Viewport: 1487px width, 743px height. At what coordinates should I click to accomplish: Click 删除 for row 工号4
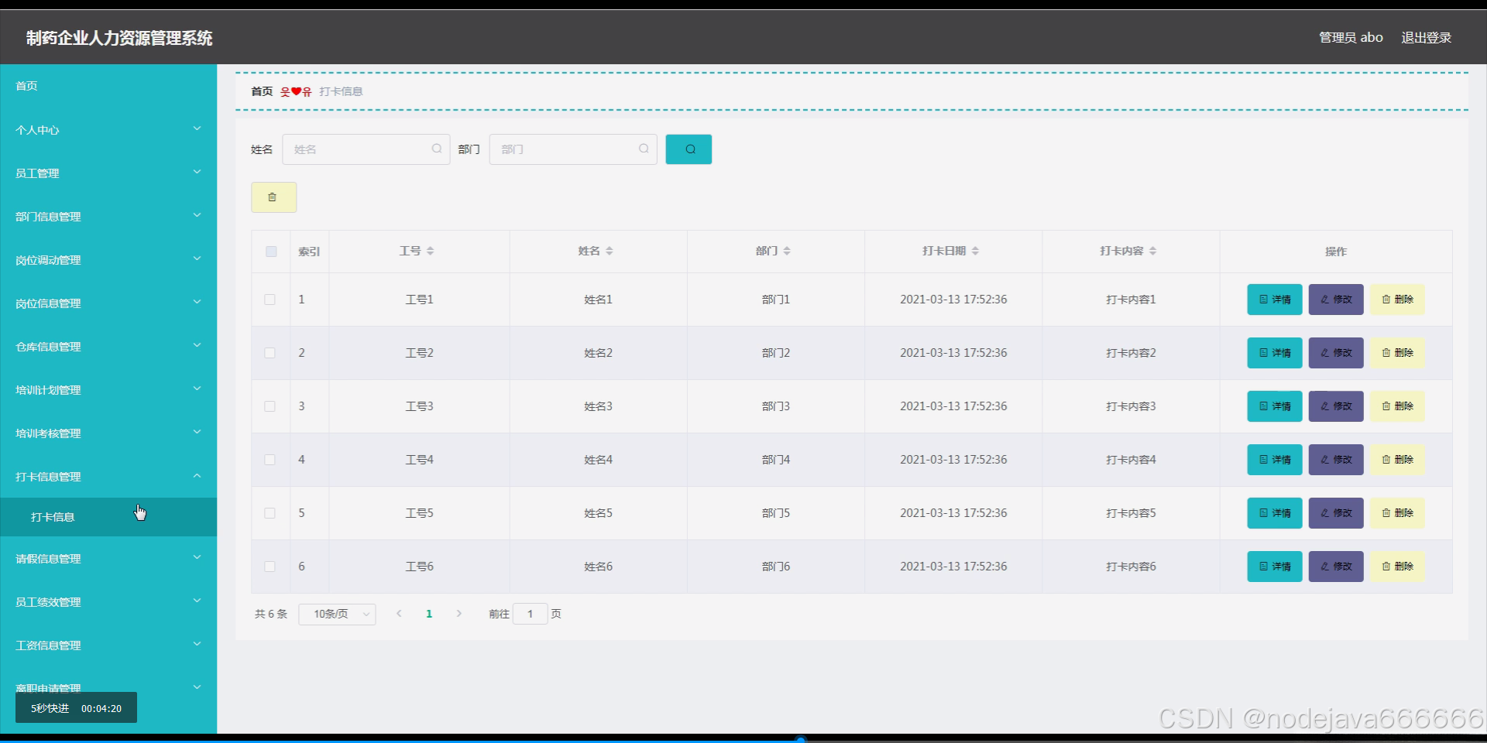(x=1397, y=460)
